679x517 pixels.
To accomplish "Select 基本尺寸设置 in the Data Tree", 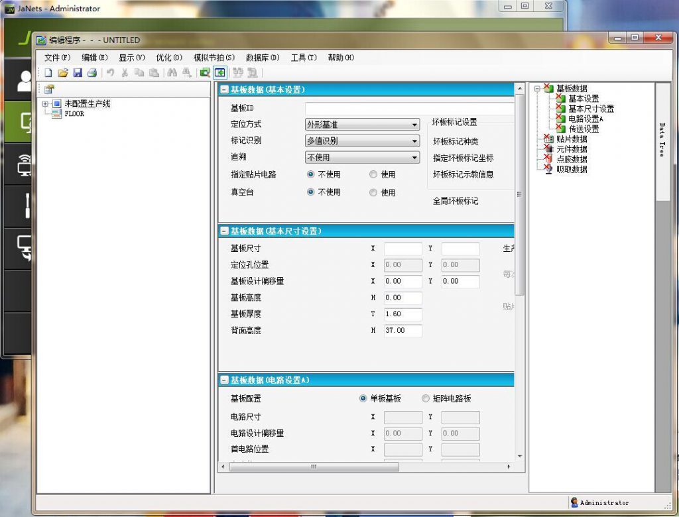I will (591, 109).
